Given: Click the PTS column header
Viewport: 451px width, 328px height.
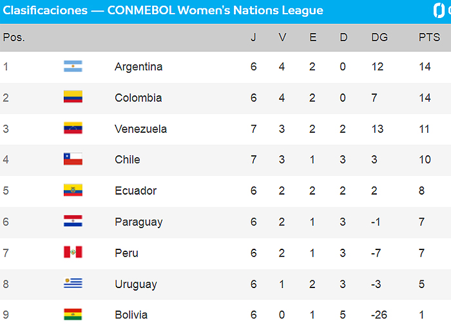Looking at the screenshot, I should tap(429, 37).
